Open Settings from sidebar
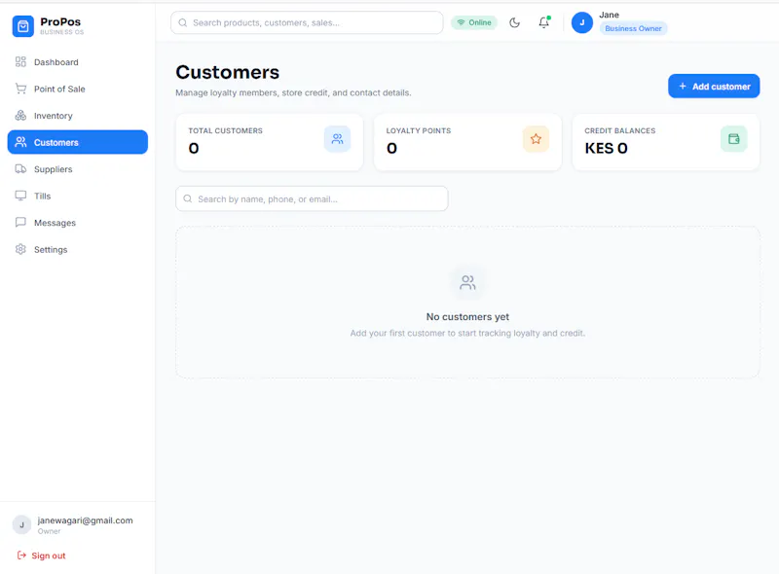 coord(78,250)
